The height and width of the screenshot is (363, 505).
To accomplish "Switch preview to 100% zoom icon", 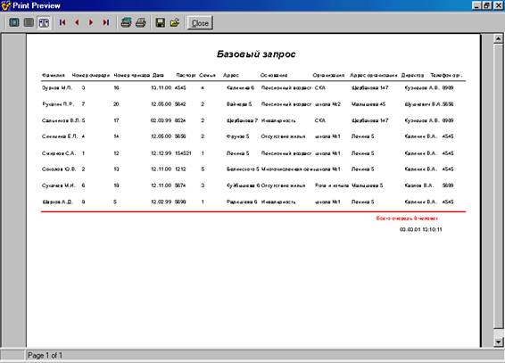I will click(x=29, y=22).
